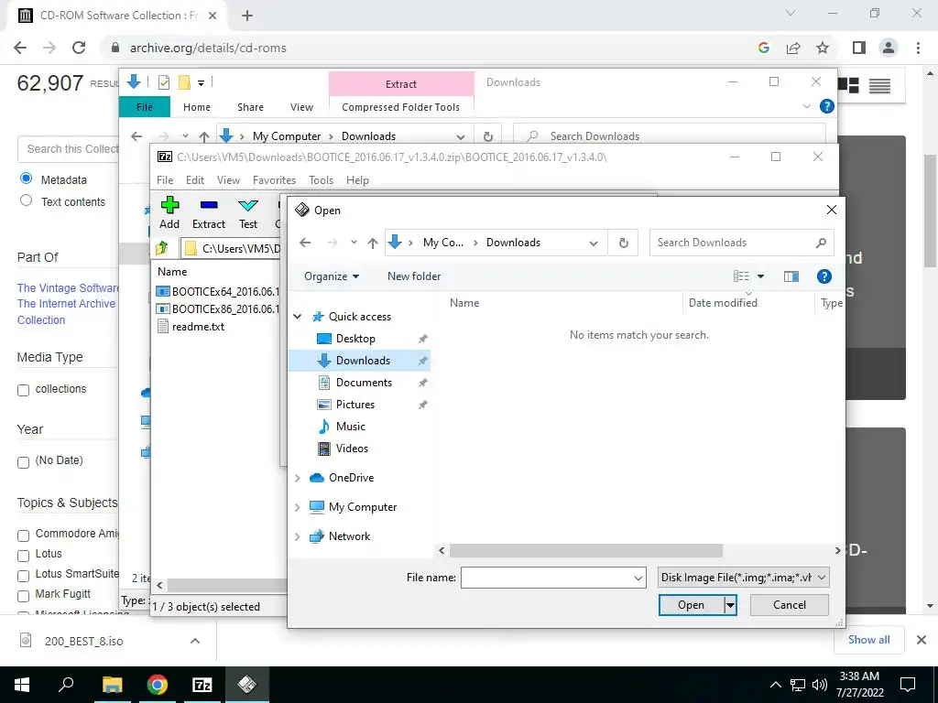Viewport: 938px width, 703px height.
Task: Open Chrome profile avatar
Action: click(889, 48)
